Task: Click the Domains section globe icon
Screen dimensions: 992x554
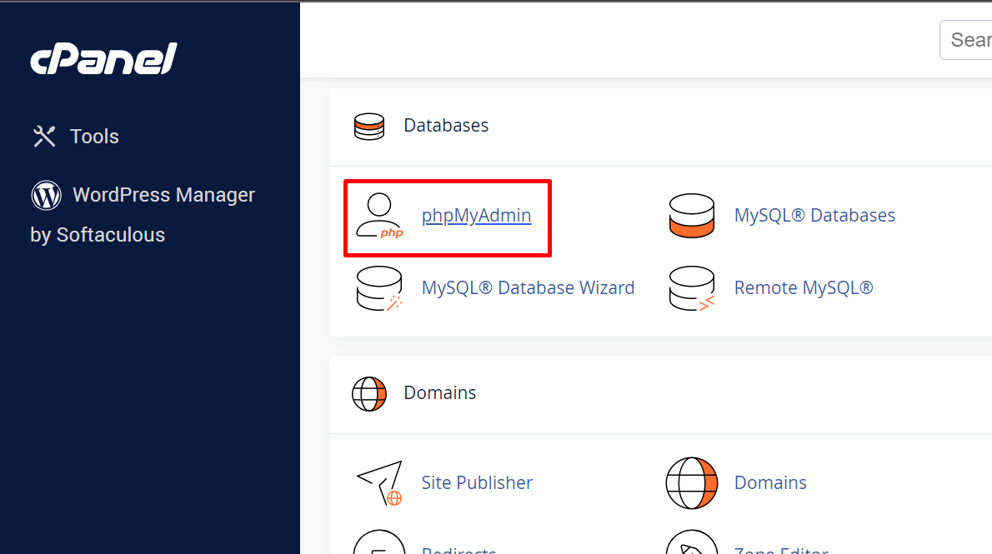Action: pyautogui.click(x=369, y=394)
